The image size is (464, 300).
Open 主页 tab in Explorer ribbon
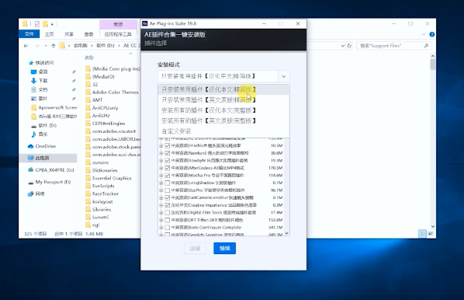click(x=49, y=34)
